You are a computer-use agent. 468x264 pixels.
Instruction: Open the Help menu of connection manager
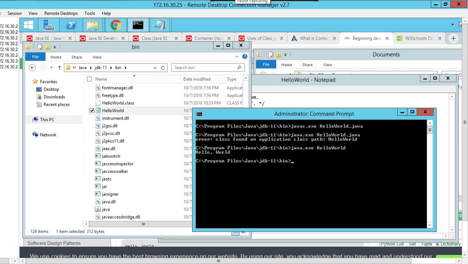[106, 13]
